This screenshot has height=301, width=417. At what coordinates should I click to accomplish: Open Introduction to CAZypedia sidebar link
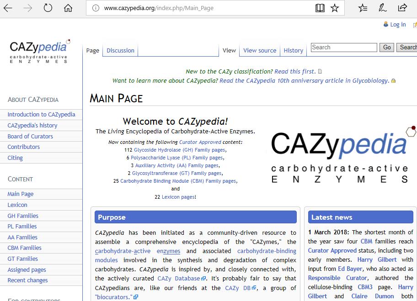41,115
